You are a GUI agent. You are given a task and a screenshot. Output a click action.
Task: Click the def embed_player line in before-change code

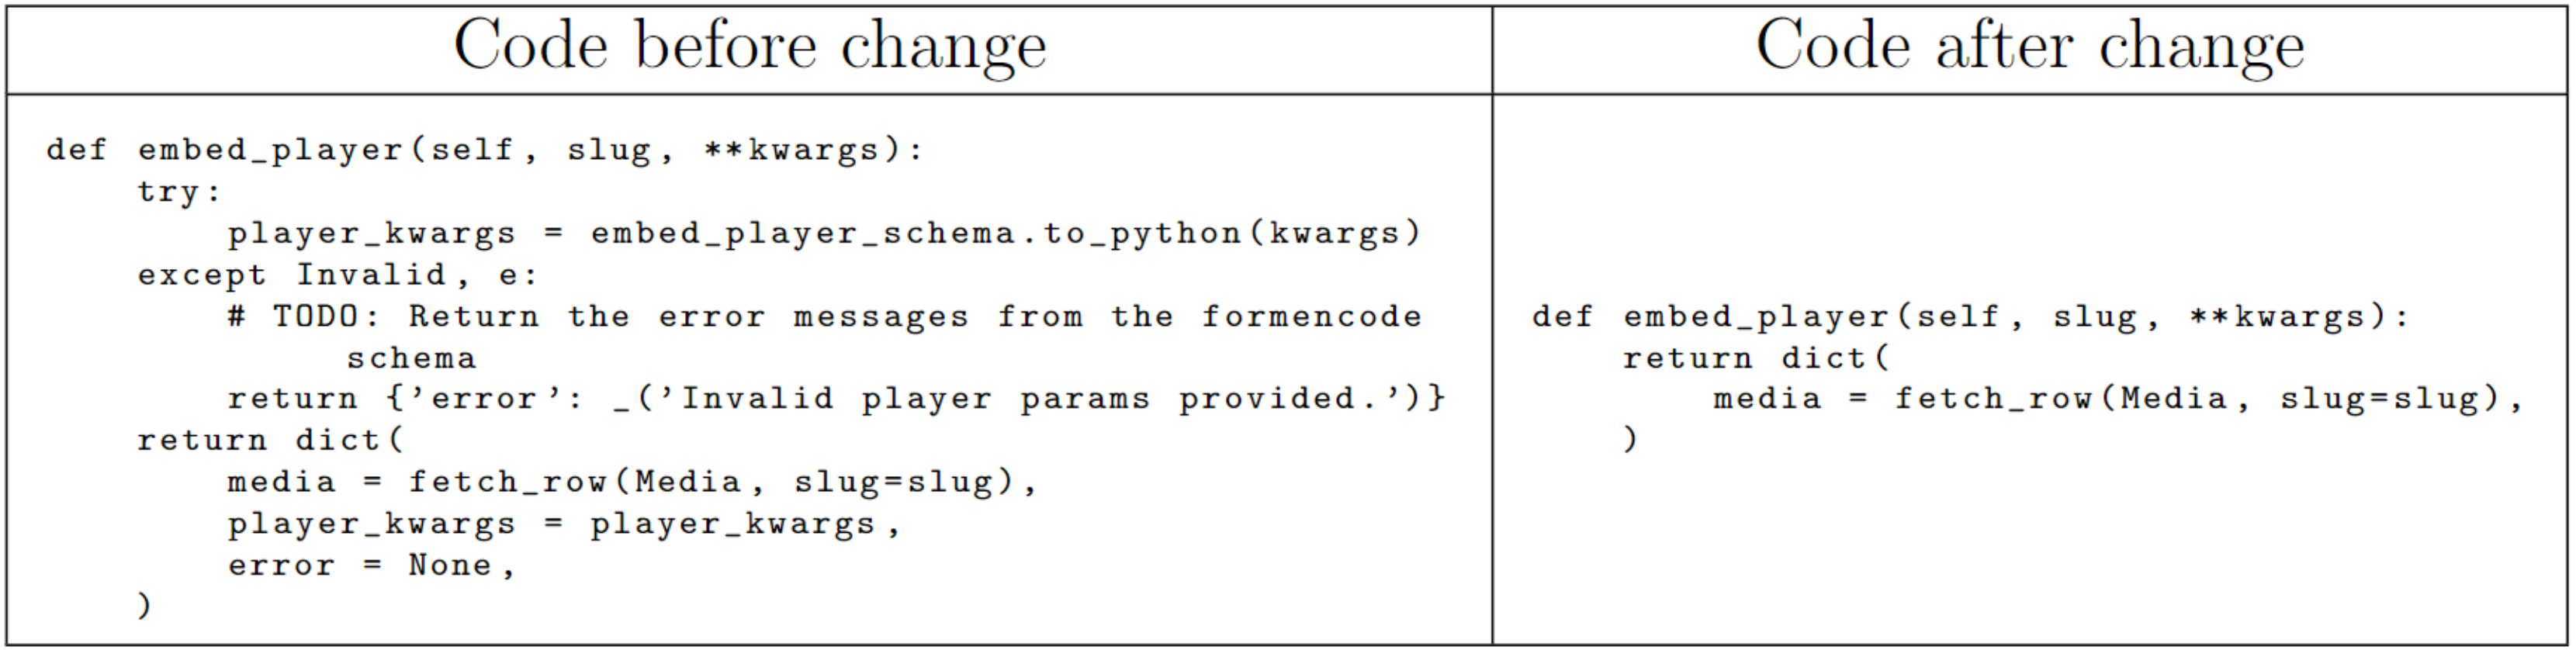click(484, 150)
